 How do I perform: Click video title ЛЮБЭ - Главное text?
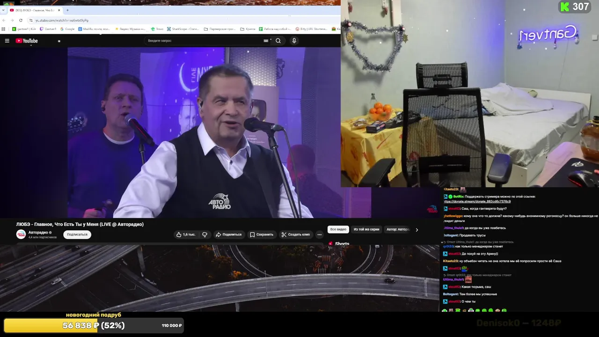coord(80,224)
